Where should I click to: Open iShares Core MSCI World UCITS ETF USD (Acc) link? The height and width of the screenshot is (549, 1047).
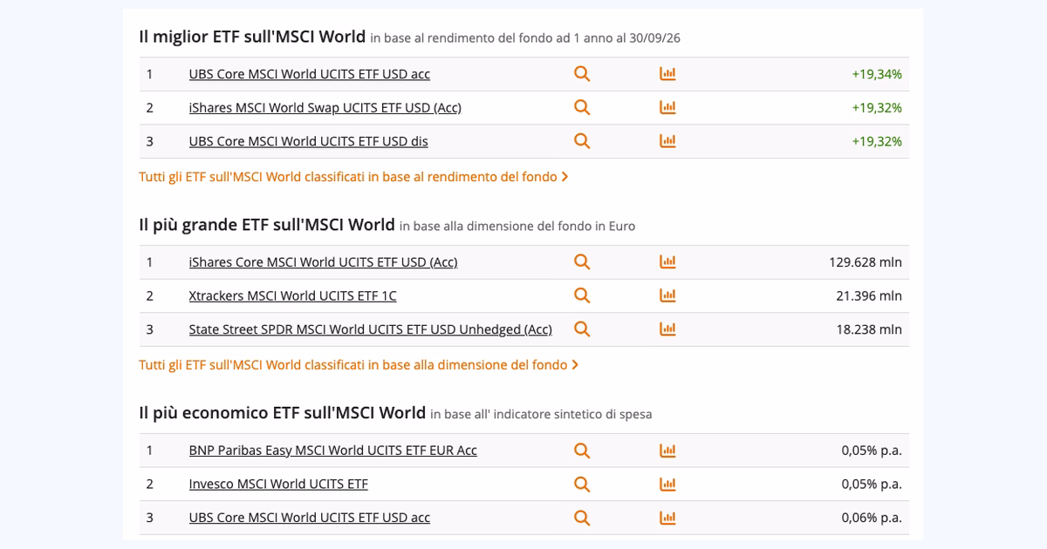[x=323, y=262]
